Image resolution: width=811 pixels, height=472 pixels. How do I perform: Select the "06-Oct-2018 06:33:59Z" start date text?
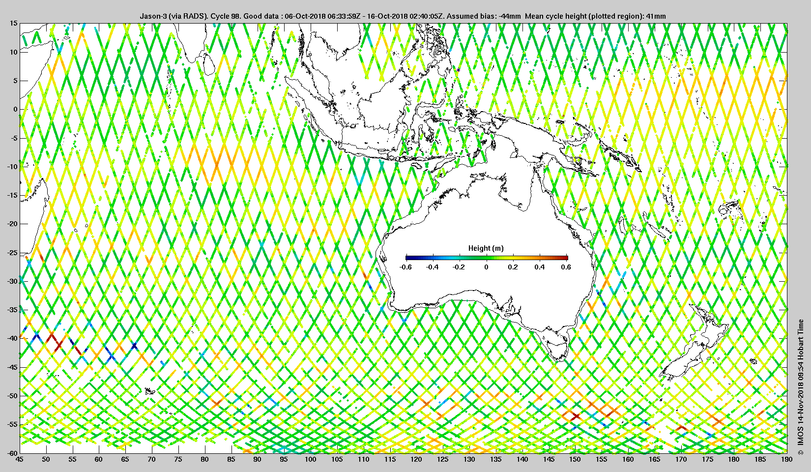(322, 16)
